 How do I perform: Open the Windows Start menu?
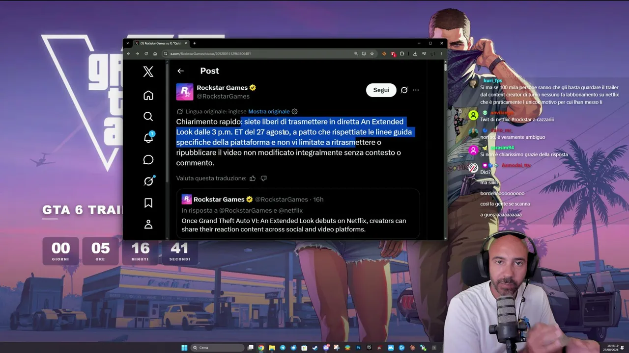tap(184, 348)
